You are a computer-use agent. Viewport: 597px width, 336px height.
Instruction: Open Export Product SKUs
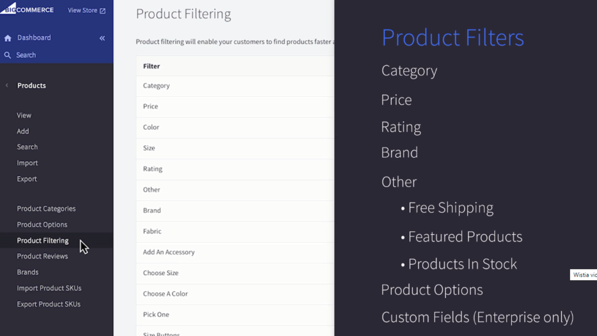point(48,304)
